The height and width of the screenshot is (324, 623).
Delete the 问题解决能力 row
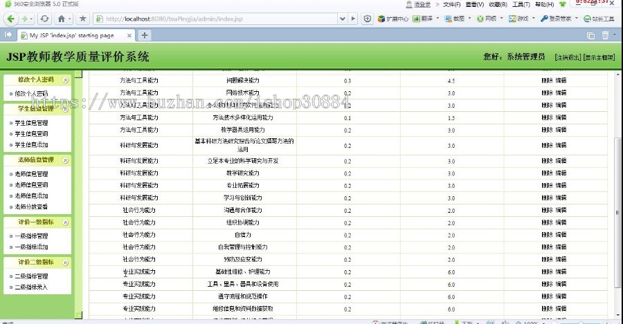tap(547, 81)
